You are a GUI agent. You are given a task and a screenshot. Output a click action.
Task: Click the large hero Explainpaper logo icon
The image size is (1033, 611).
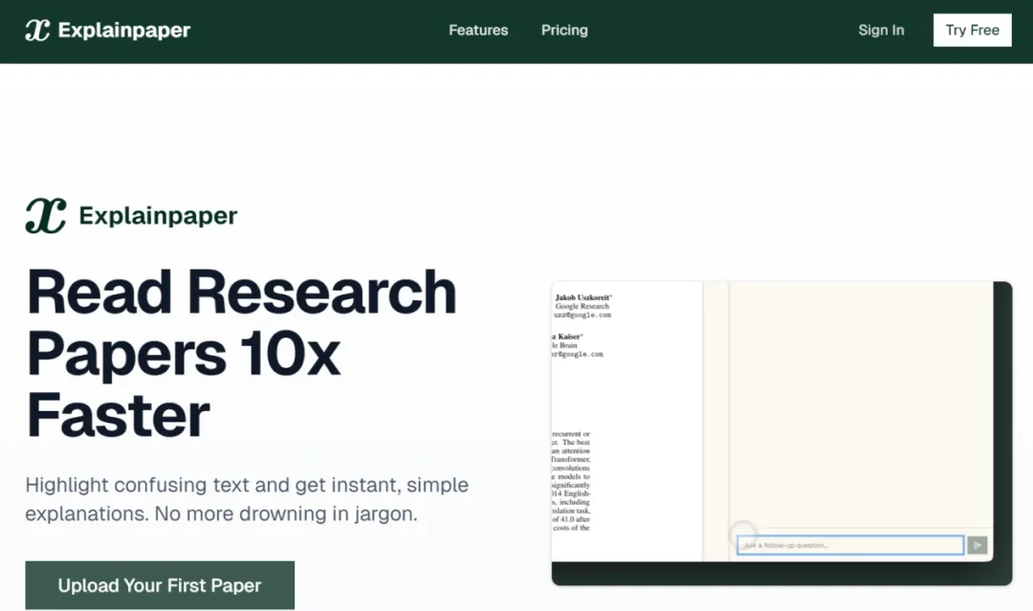[46, 215]
